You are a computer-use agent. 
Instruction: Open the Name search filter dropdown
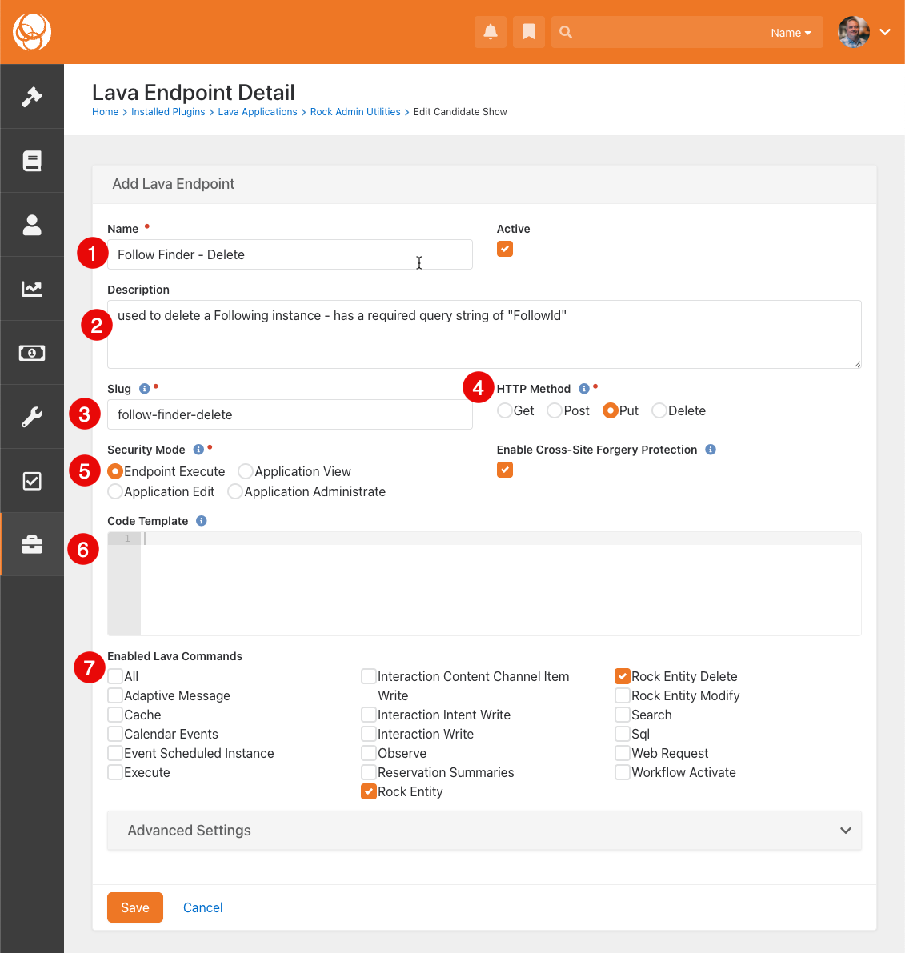coord(791,33)
